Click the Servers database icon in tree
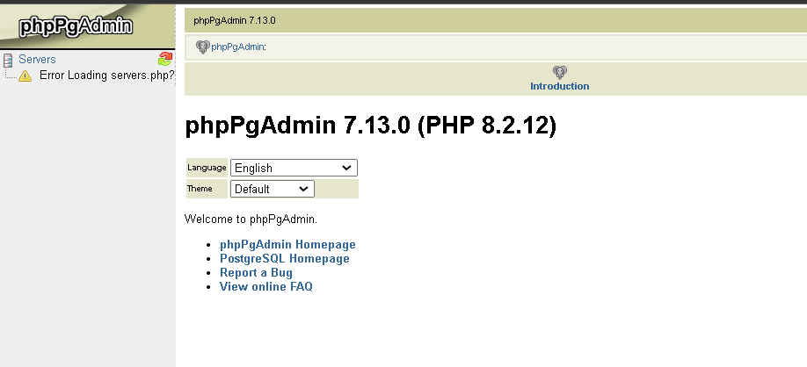Viewport: 807px width, 367px height. point(8,60)
